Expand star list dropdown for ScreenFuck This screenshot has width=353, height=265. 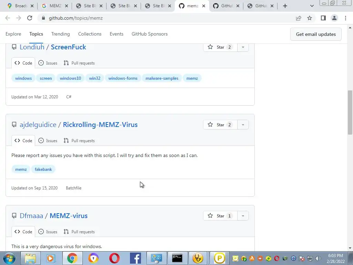coord(243,47)
